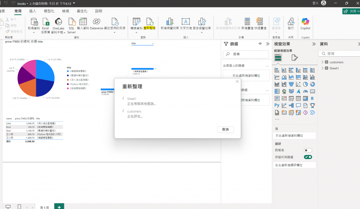Click the highlighted 重新整理 refresh button in ribbon
The width and height of the screenshot is (360, 209).
(x=149, y=24)
